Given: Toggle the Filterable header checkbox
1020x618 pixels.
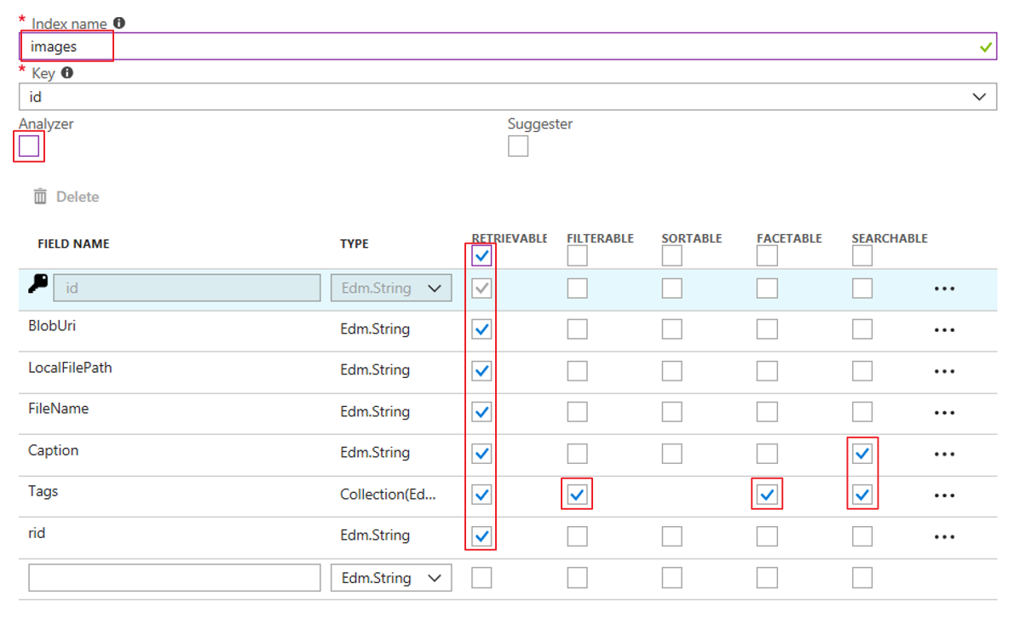Looking at the screenshot, I should click(577, 255).
